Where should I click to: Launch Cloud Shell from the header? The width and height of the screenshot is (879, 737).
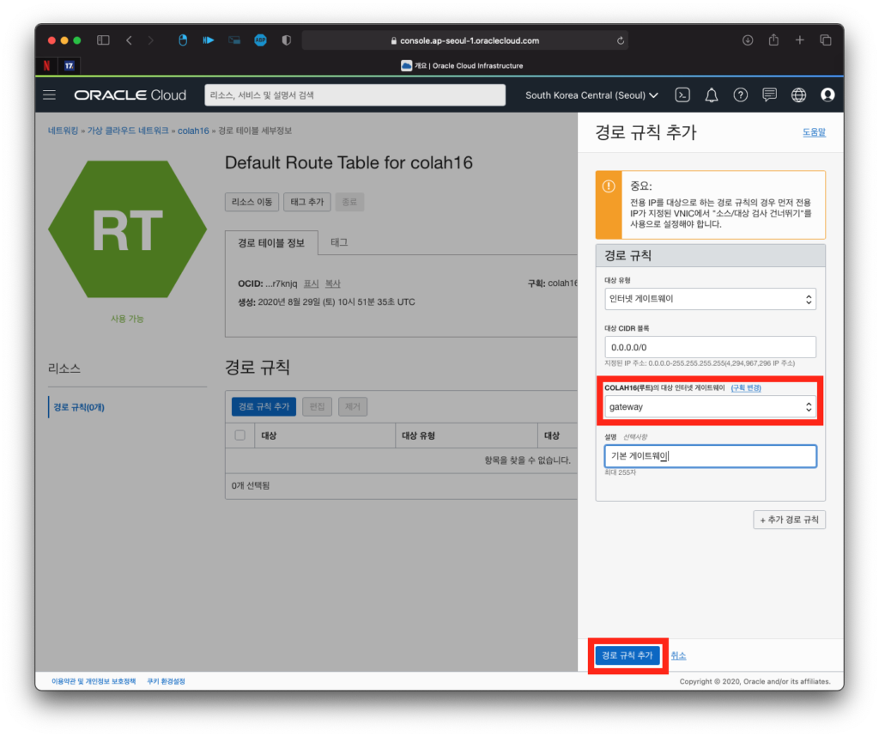(682, 95)
